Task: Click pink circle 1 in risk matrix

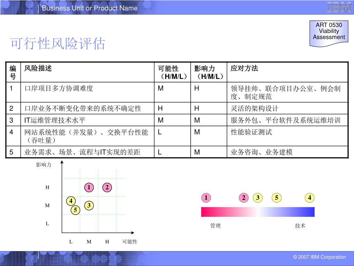Action: pyautogui.click(x=89, y=187)
